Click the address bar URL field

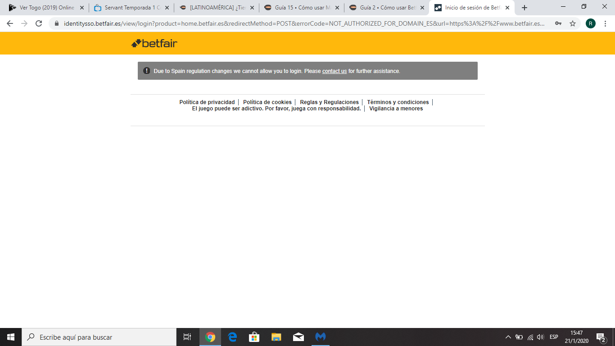click(304, 23)
